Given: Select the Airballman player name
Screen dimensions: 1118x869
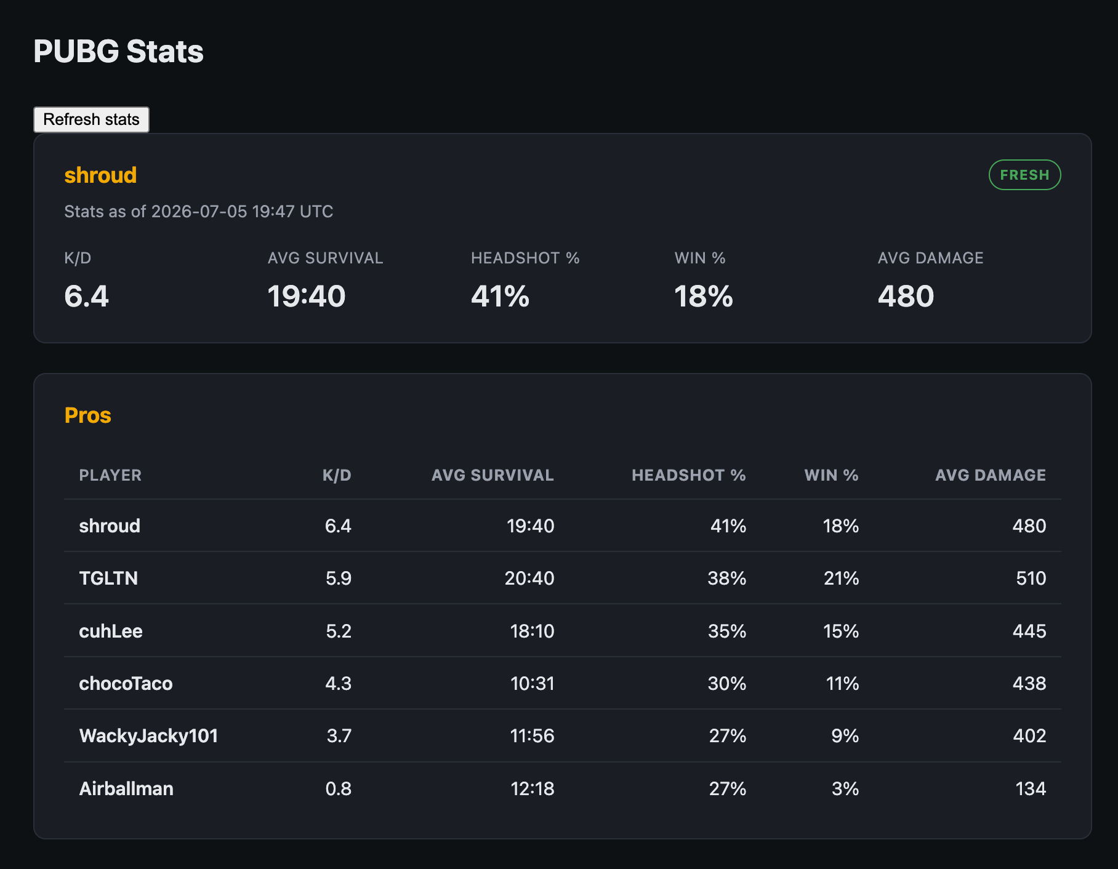Looking at the screenshot, I should click(126, 788).
